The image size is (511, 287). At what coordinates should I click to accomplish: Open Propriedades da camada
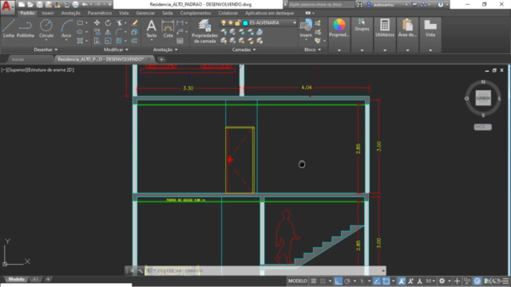[204, 31]
